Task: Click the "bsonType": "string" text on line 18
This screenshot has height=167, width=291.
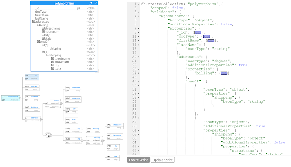Action: (207, 49)
